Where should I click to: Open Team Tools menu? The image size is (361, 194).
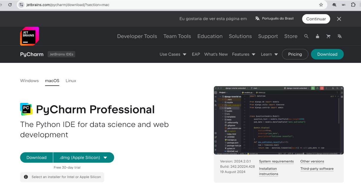pos(177,36)
